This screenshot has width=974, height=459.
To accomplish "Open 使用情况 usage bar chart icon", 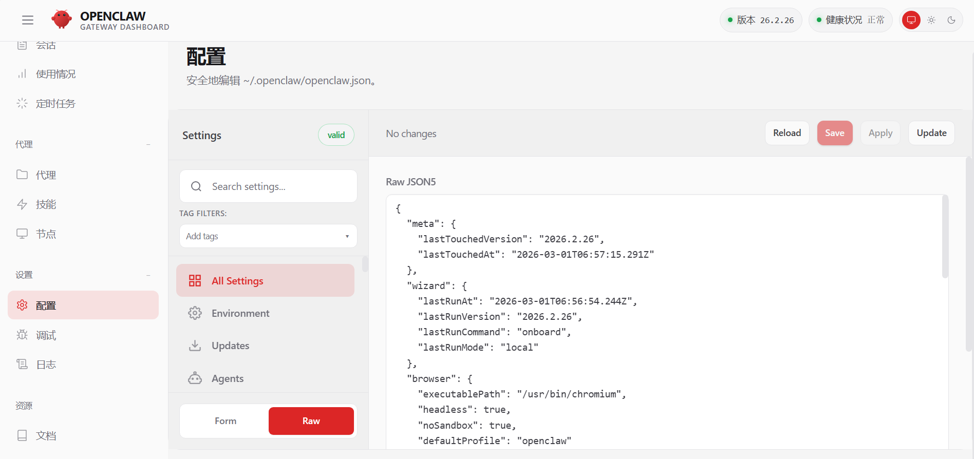I will pyautogui.click(x=22, y=74).
